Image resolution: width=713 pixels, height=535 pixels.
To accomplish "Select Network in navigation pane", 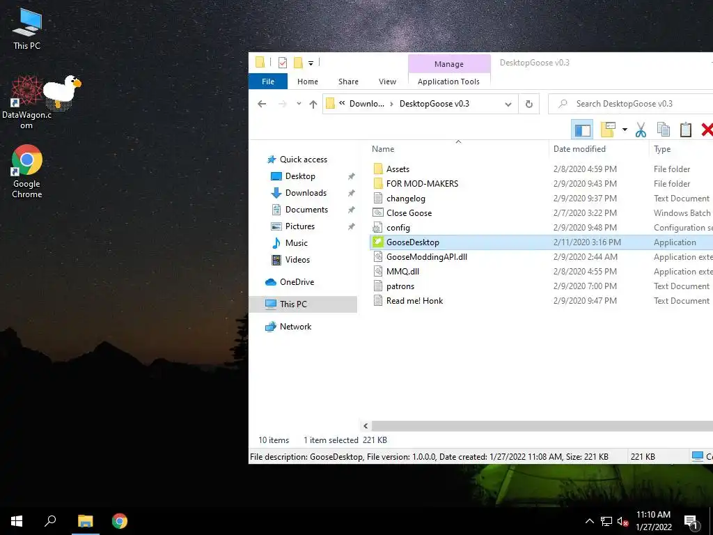I will tap(295, 326).
